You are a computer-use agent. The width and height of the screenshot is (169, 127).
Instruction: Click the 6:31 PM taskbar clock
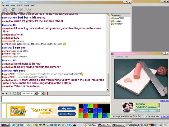point(163,125)
